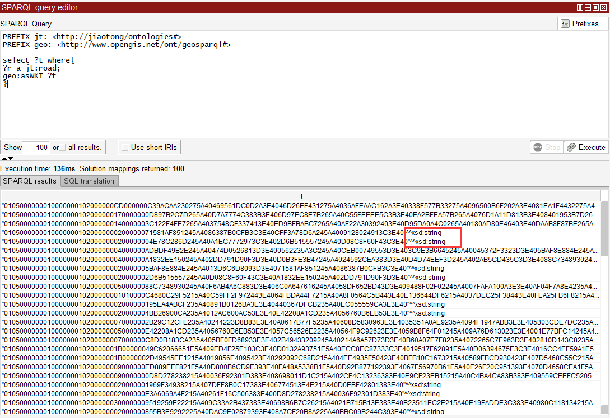Click the Execute gear icon

click(x=570, y=147)
